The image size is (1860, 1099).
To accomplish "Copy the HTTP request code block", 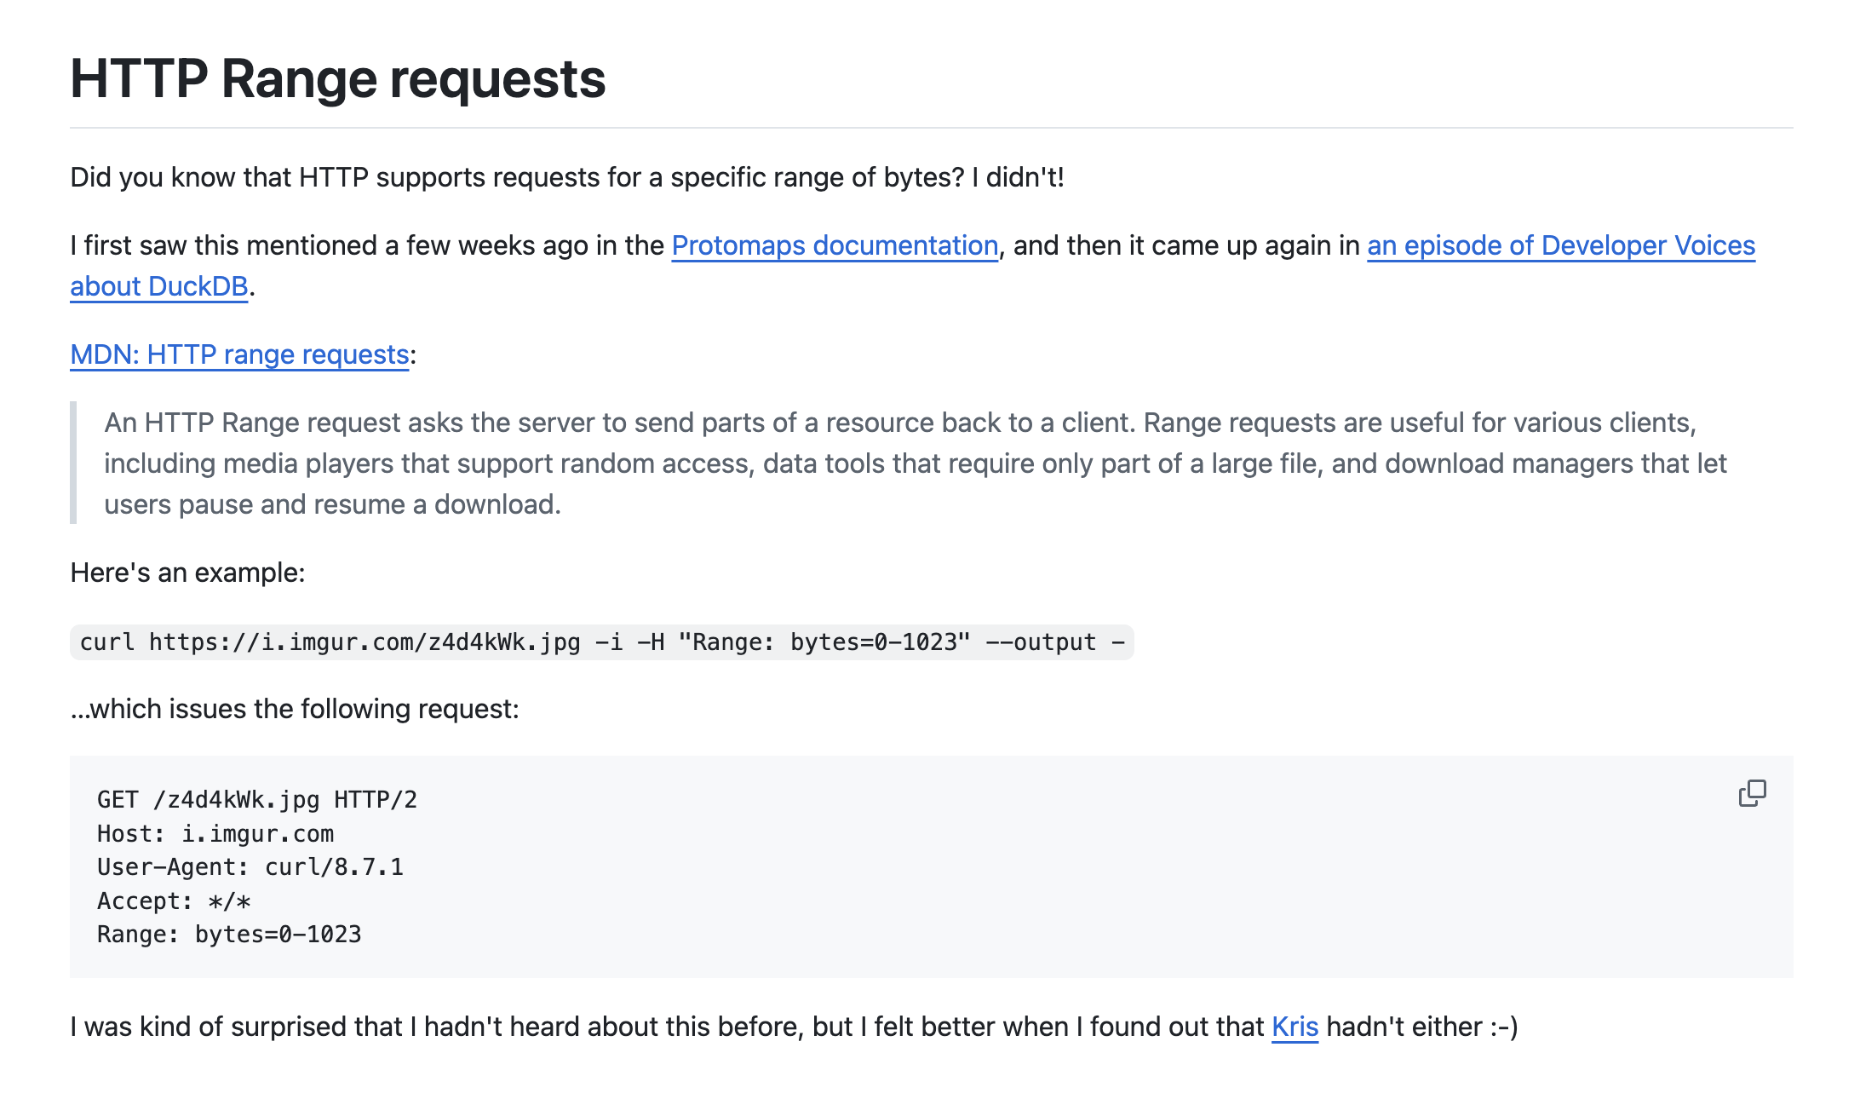I will (1752, 793).
